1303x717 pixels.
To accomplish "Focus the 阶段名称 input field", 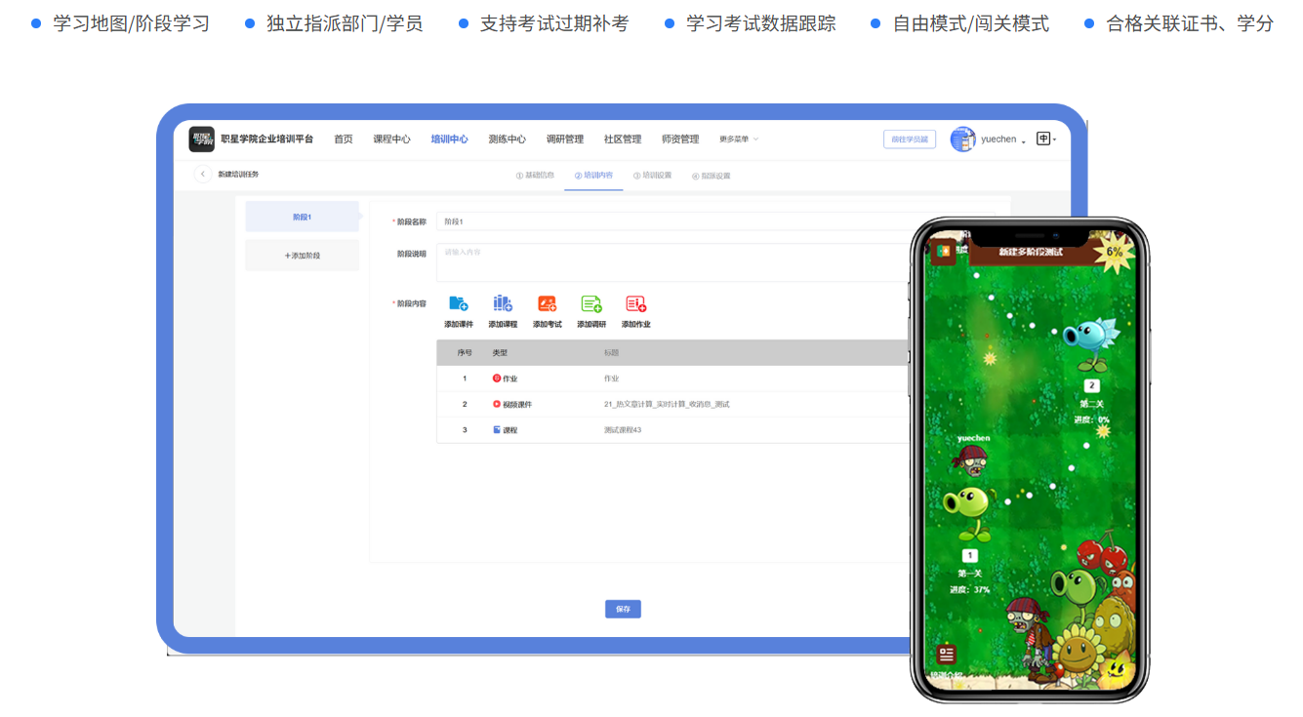I will (673, 221).
